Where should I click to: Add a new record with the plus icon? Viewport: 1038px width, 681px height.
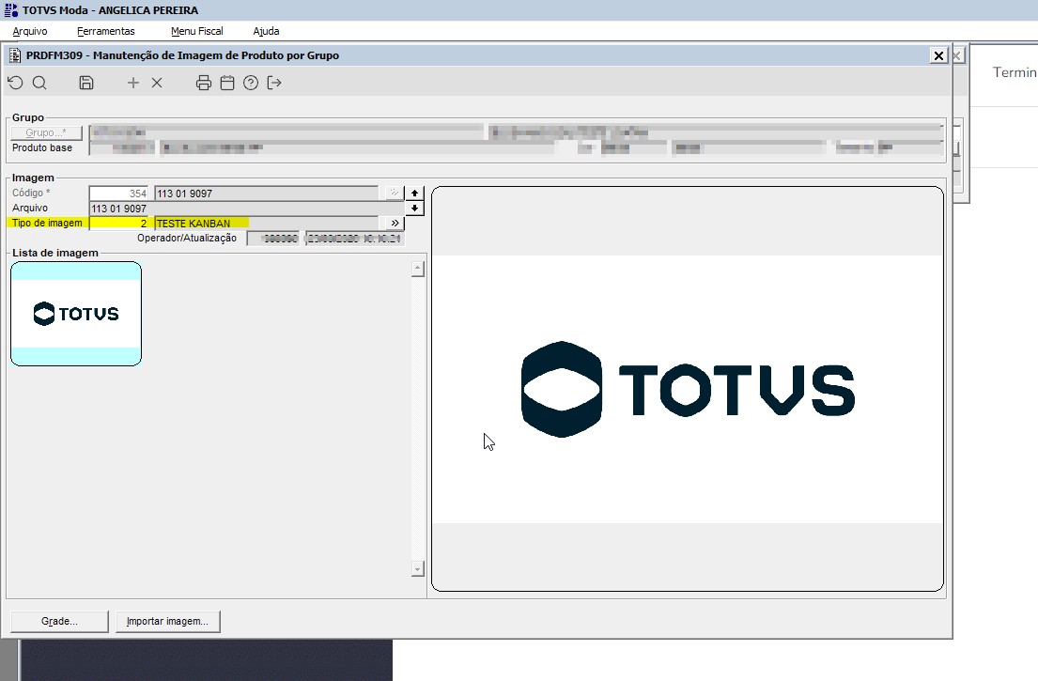coord(133,83)
